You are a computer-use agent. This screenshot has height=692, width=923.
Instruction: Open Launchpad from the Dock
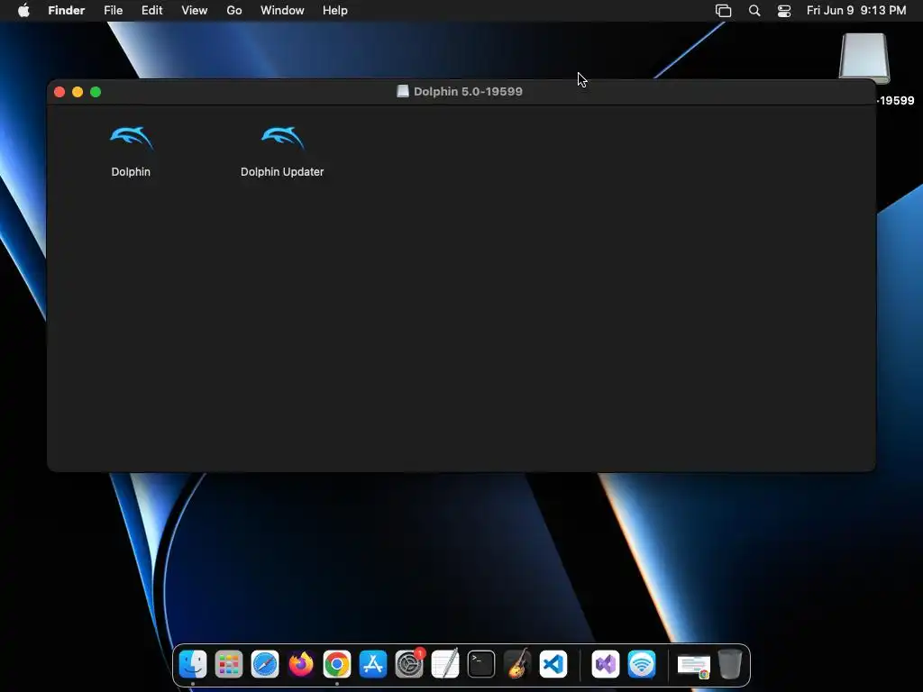229,664
